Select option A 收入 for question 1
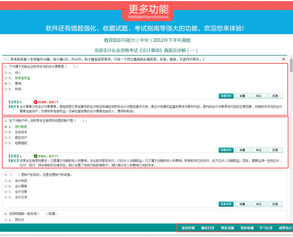This screenshot has width=293, height=237. (6, 73)
